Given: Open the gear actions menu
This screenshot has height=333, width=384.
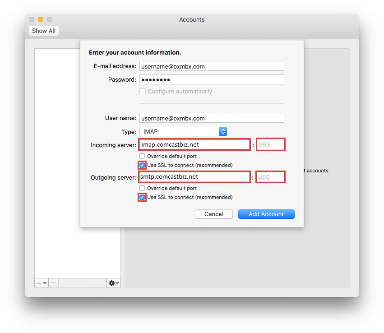Looking at the screenshot, I should pos(113,282).
